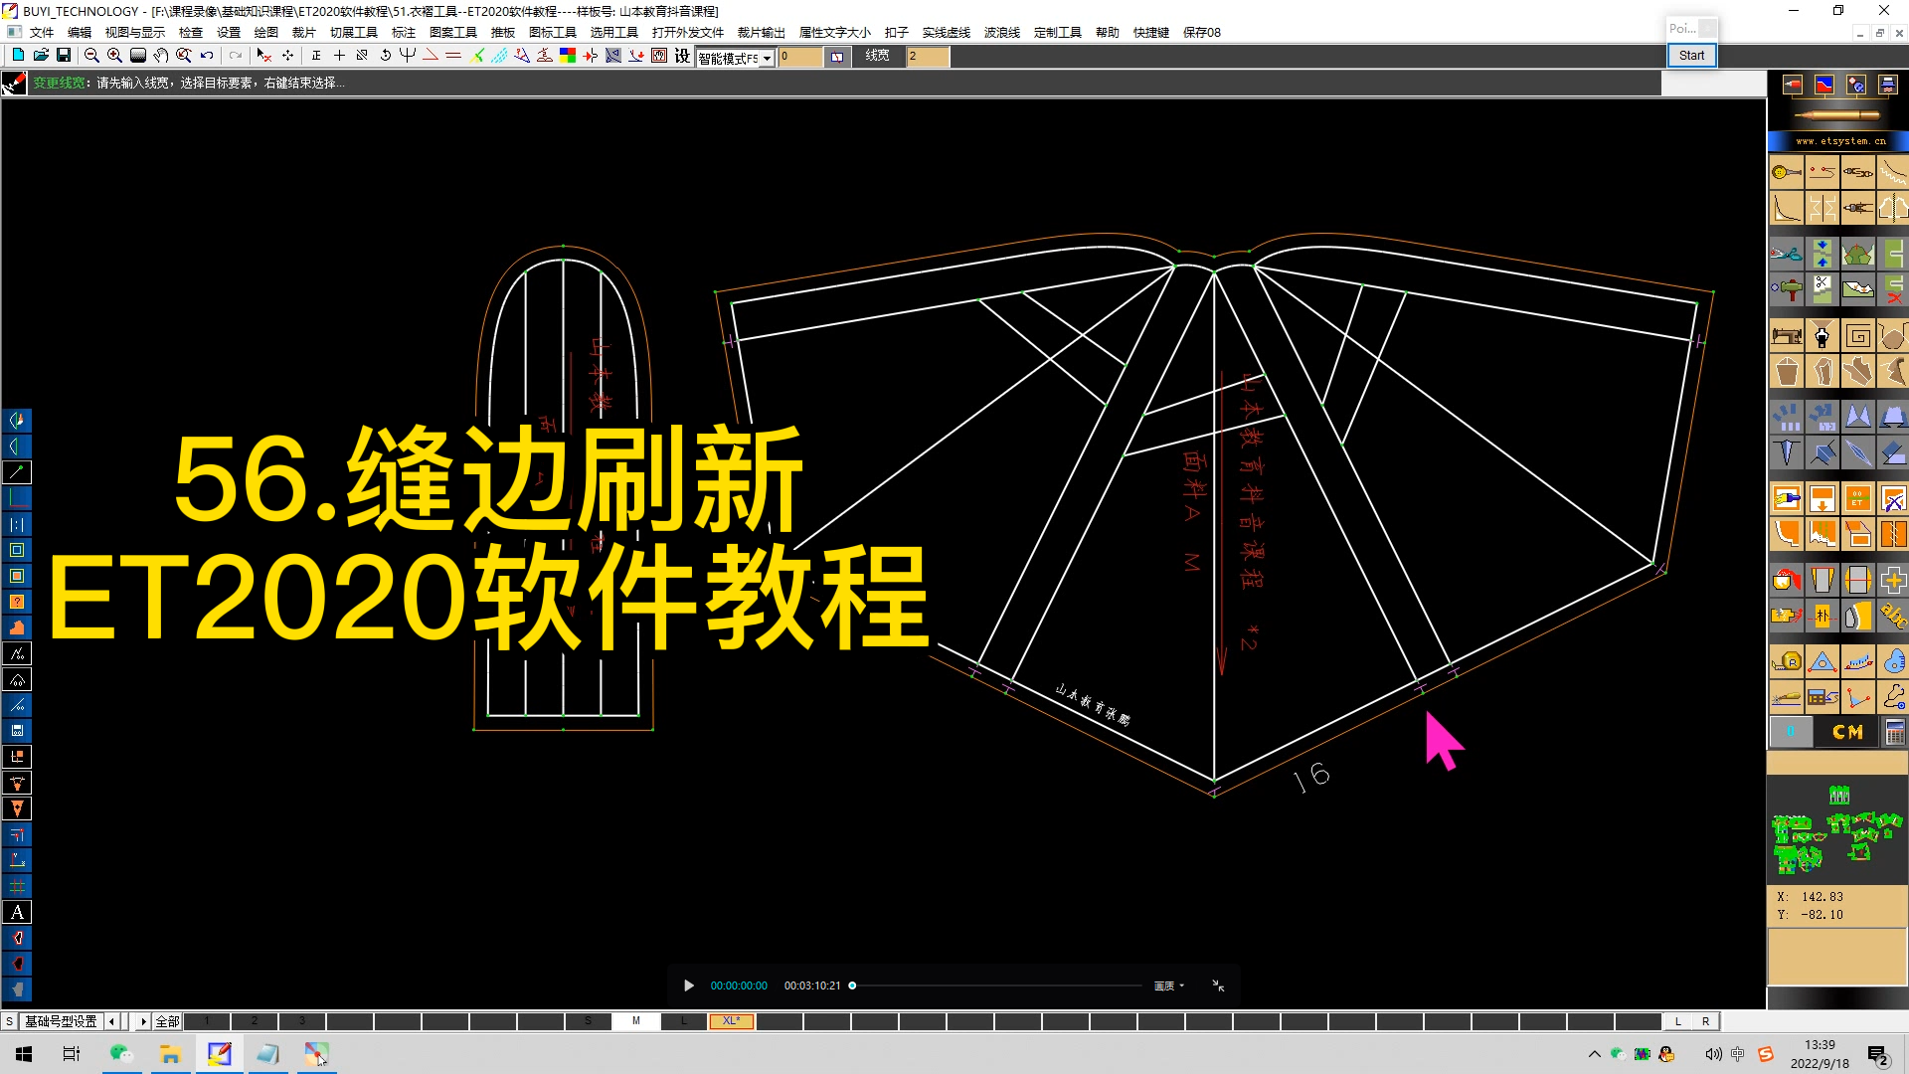Toggle the R button at bottom right

1706,1021
